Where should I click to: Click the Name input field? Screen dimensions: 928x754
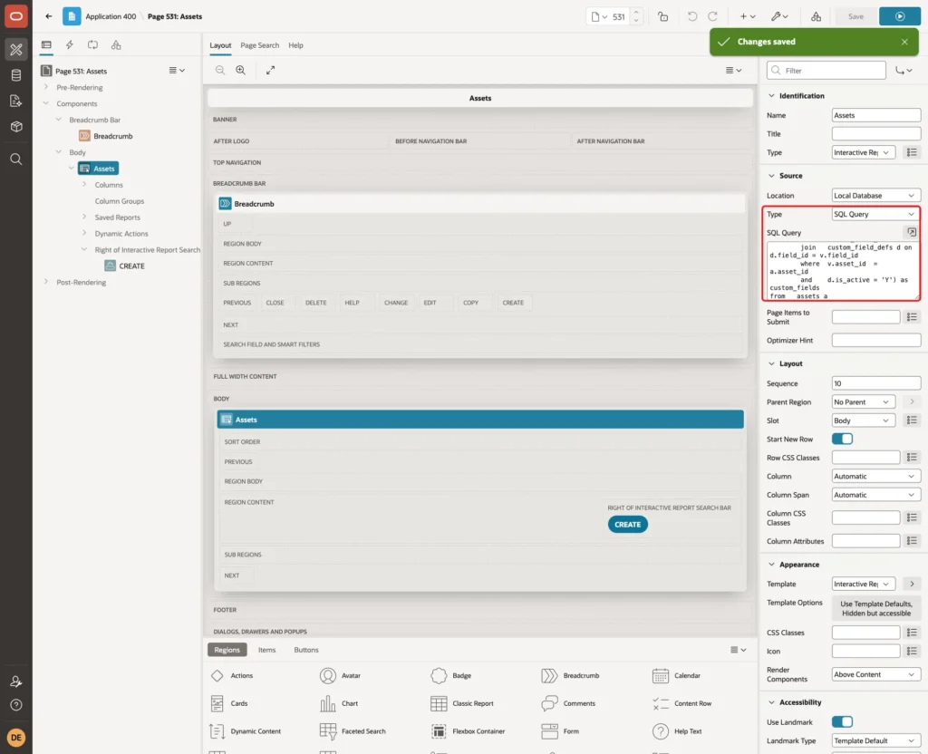pos(876,115)
